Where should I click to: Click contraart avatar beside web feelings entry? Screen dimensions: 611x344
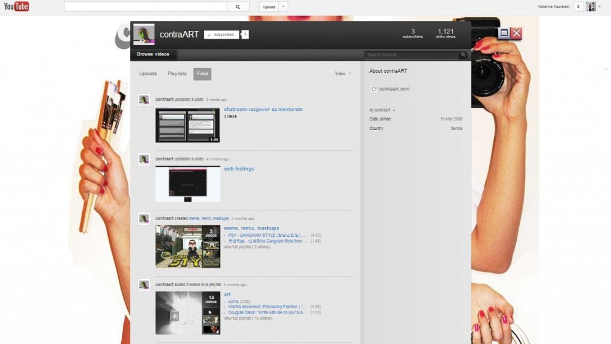[x=144, y=160]
